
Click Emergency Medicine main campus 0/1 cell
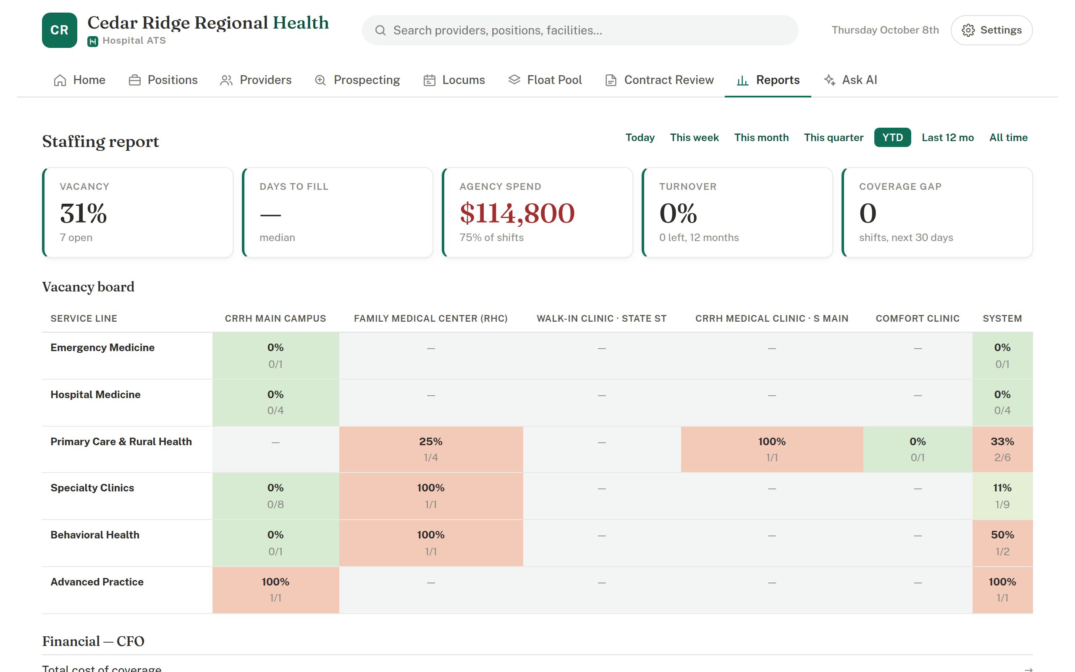point(275,356)
